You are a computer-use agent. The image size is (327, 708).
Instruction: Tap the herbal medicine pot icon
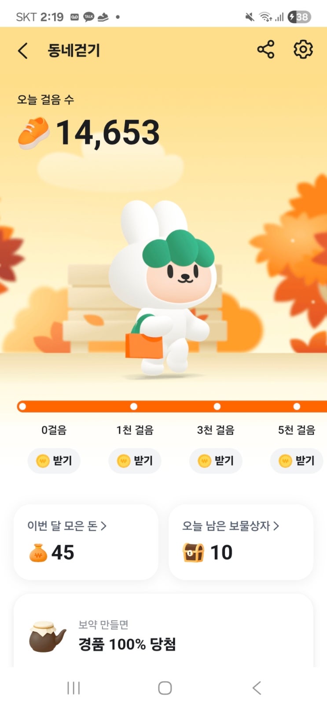tap(47, 636)
